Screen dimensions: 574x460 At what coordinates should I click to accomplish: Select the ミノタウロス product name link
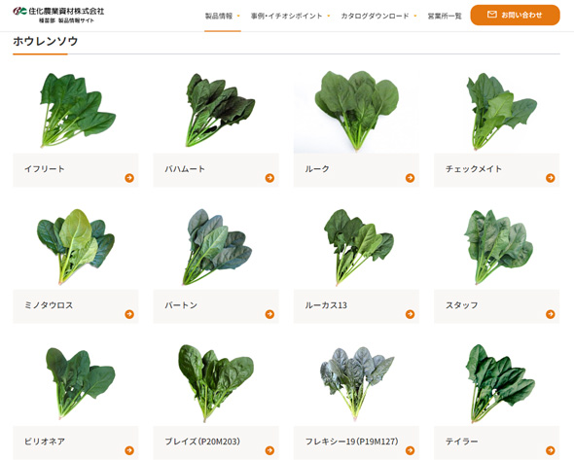[49, 305]
